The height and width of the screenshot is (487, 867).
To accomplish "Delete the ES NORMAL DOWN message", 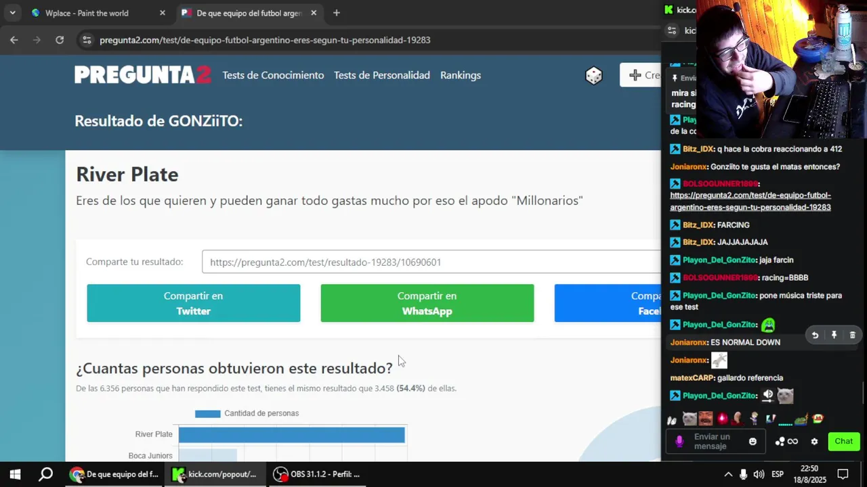I will point(852,335).
